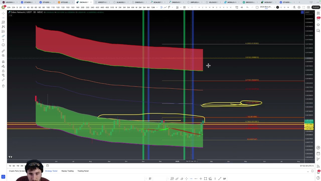
Task: Click the trash can remove drawings icon
Action: point(3,86)
